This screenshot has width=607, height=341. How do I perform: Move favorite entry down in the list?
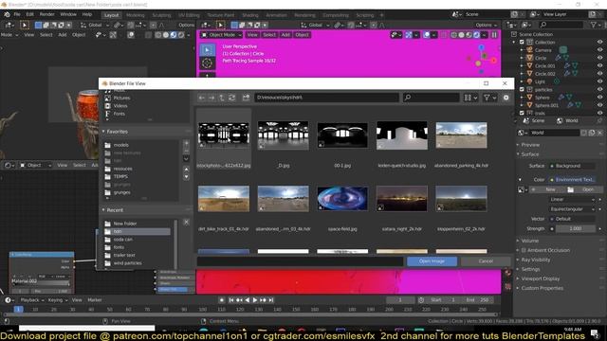tap(186, 177)
